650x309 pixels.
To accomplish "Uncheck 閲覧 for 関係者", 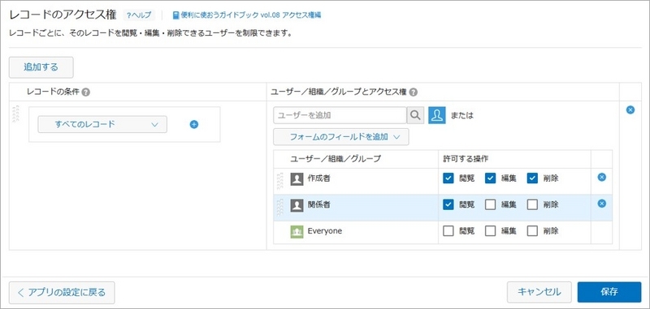I will coord(448,204).
